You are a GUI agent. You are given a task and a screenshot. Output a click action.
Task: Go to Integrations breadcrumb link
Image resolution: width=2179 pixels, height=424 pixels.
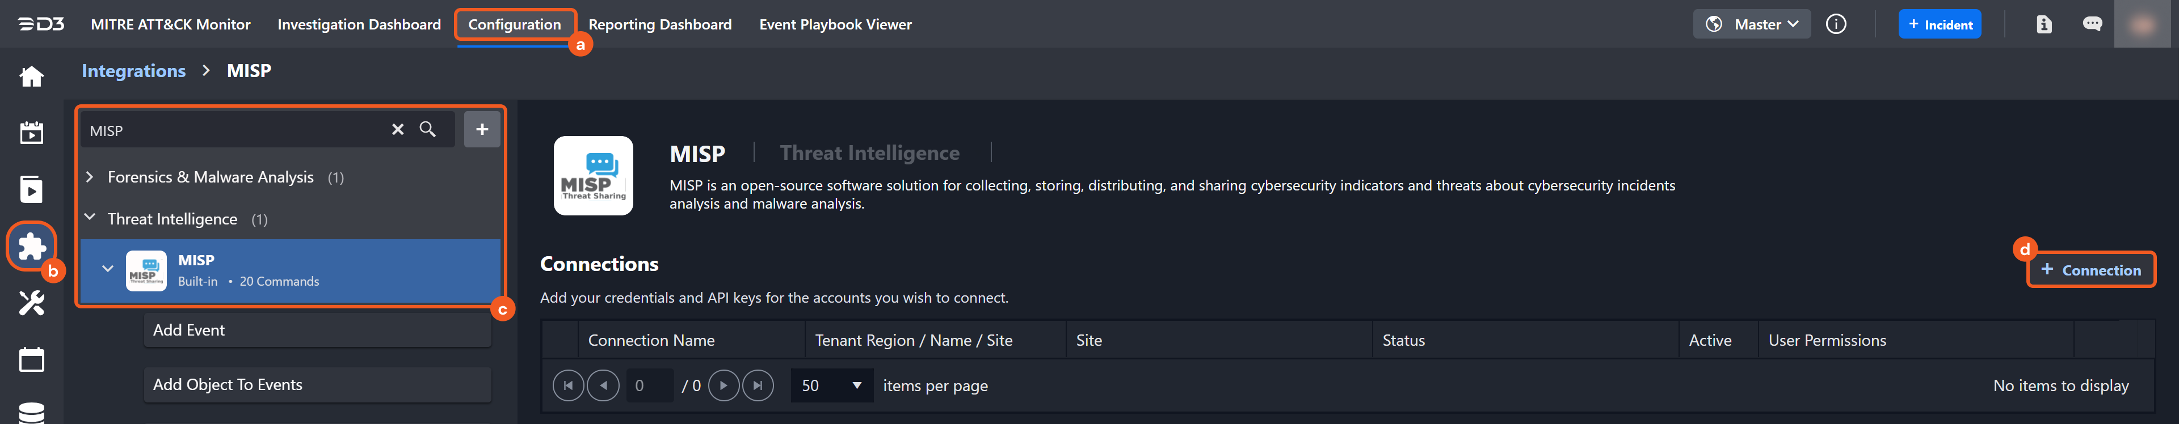coord(134,71)
